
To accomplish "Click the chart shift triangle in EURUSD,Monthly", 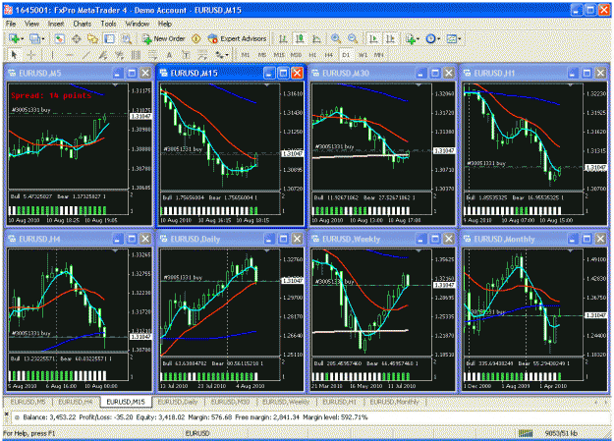I will pyautogui.click(x=570, y=250).
